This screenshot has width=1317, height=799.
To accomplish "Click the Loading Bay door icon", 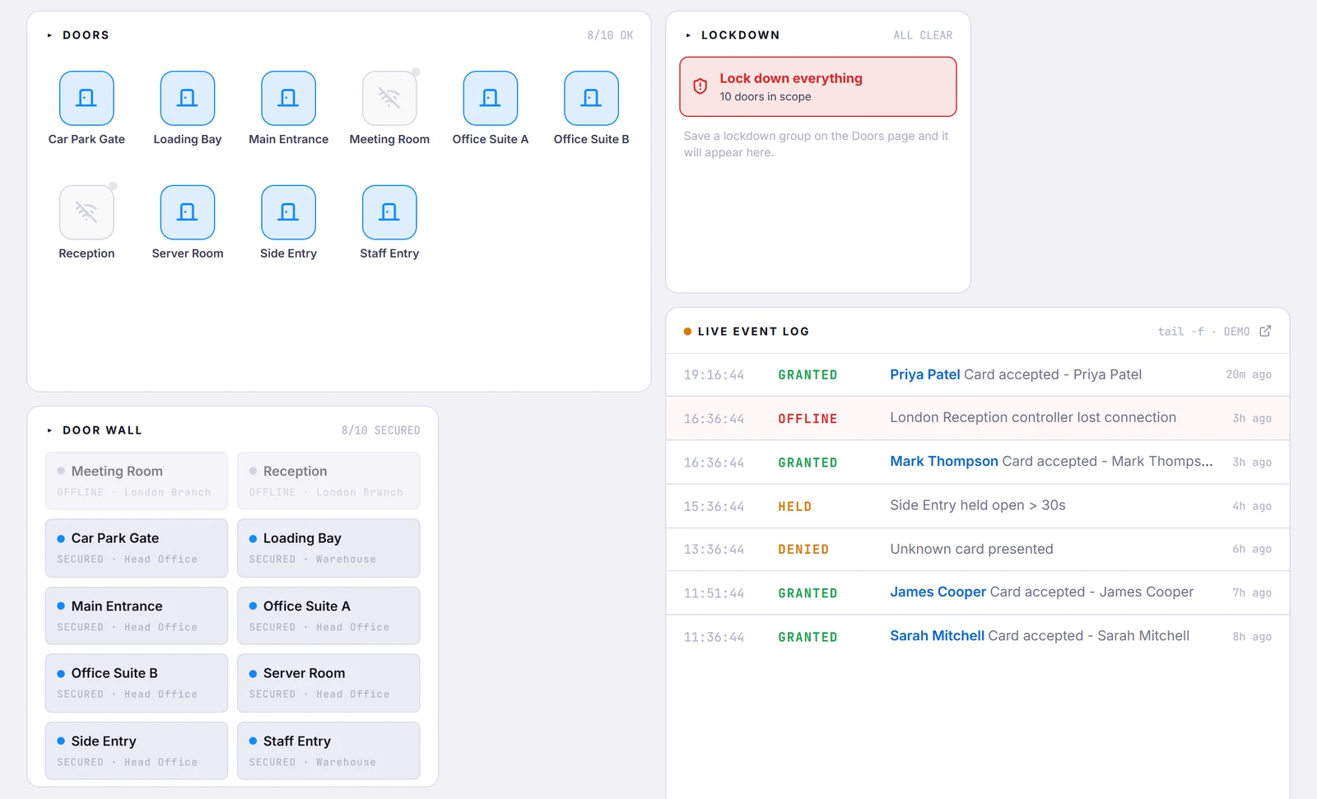I will 188,98.
